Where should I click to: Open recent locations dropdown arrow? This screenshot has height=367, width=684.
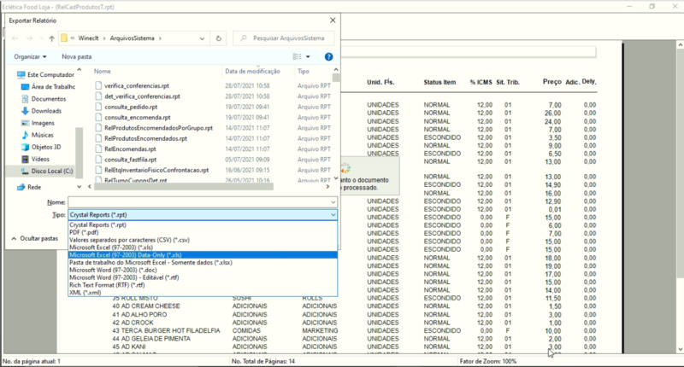click(41, 38)
